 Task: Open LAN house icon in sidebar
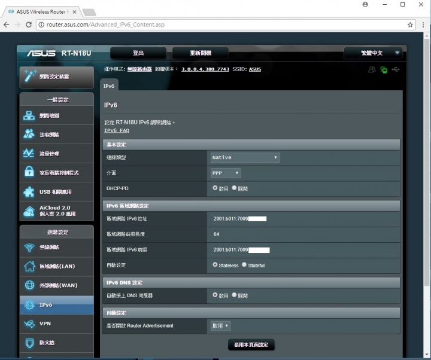29,266
